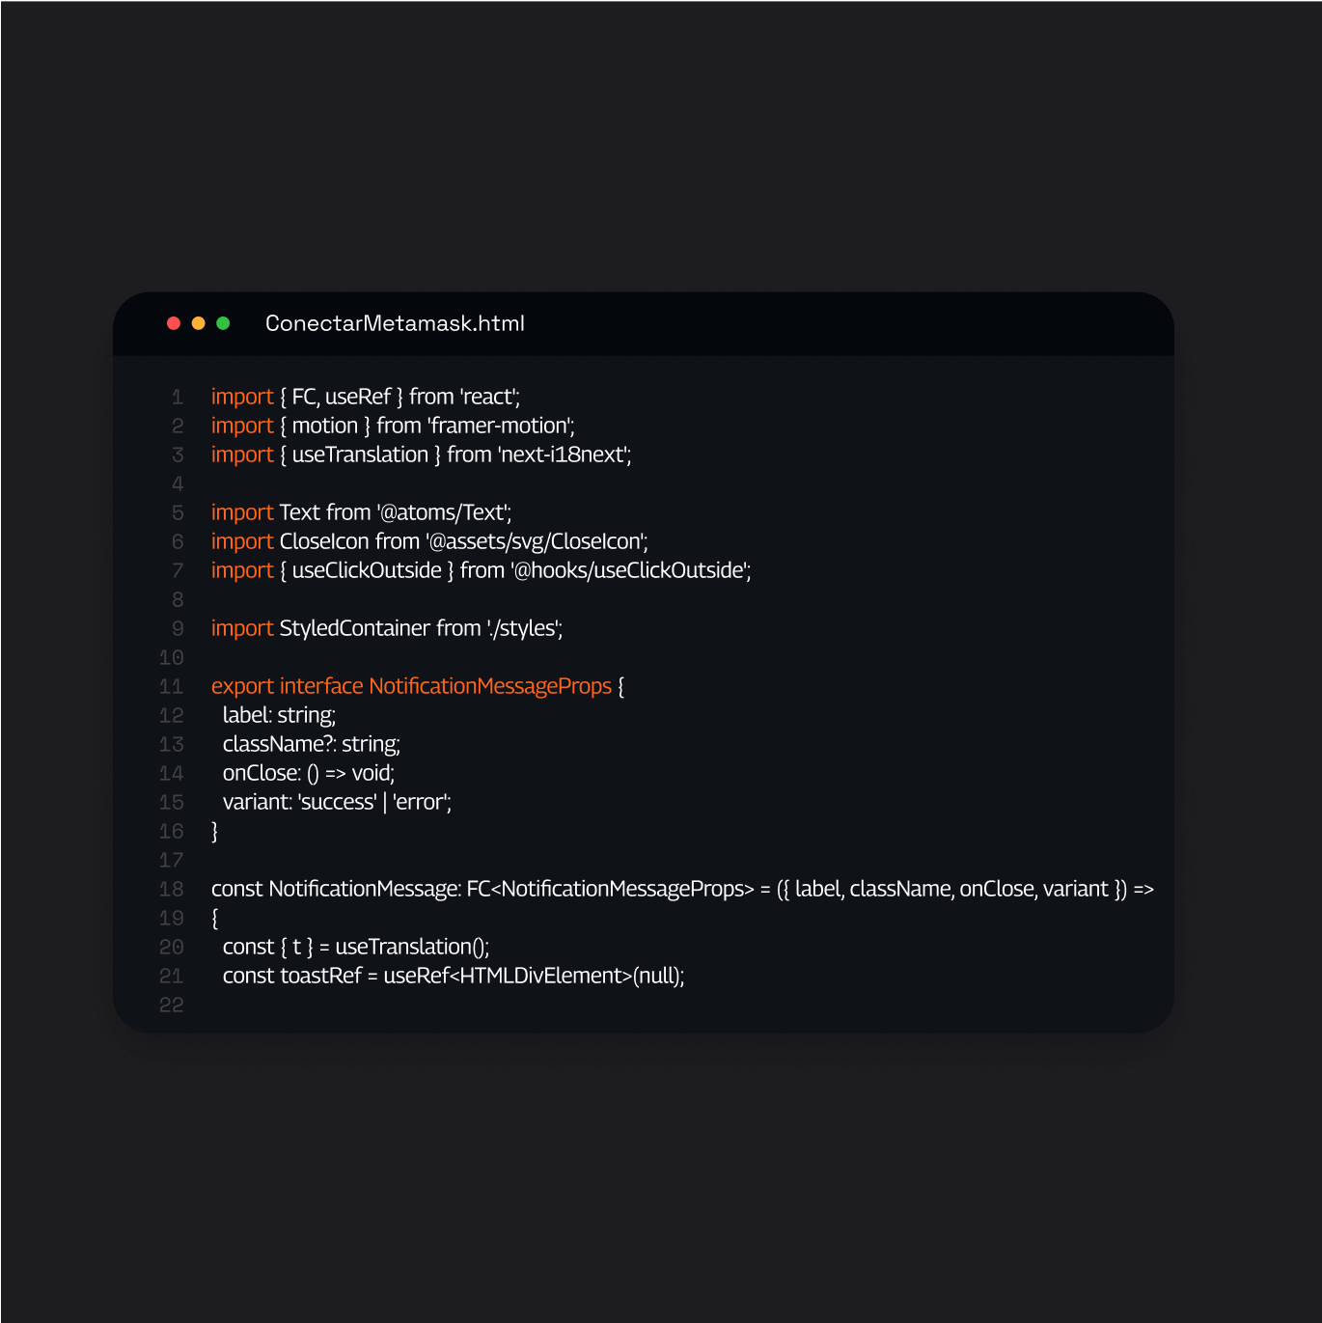
Task: Click line number 1 in gutter
Action: 178,397
